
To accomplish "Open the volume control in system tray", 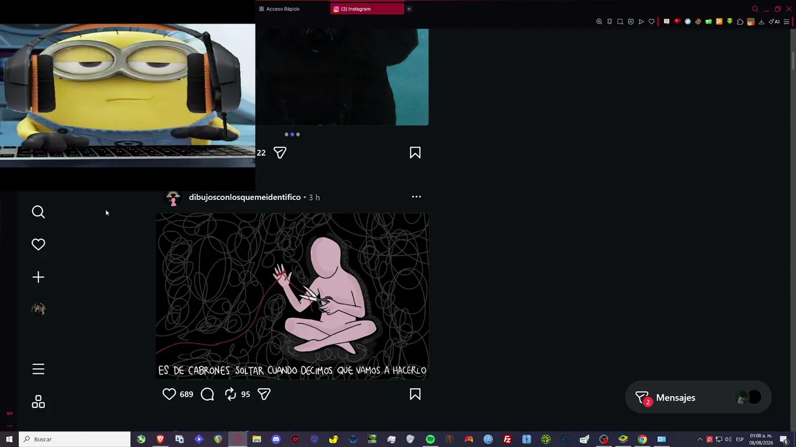I will (x=728, y=440).
